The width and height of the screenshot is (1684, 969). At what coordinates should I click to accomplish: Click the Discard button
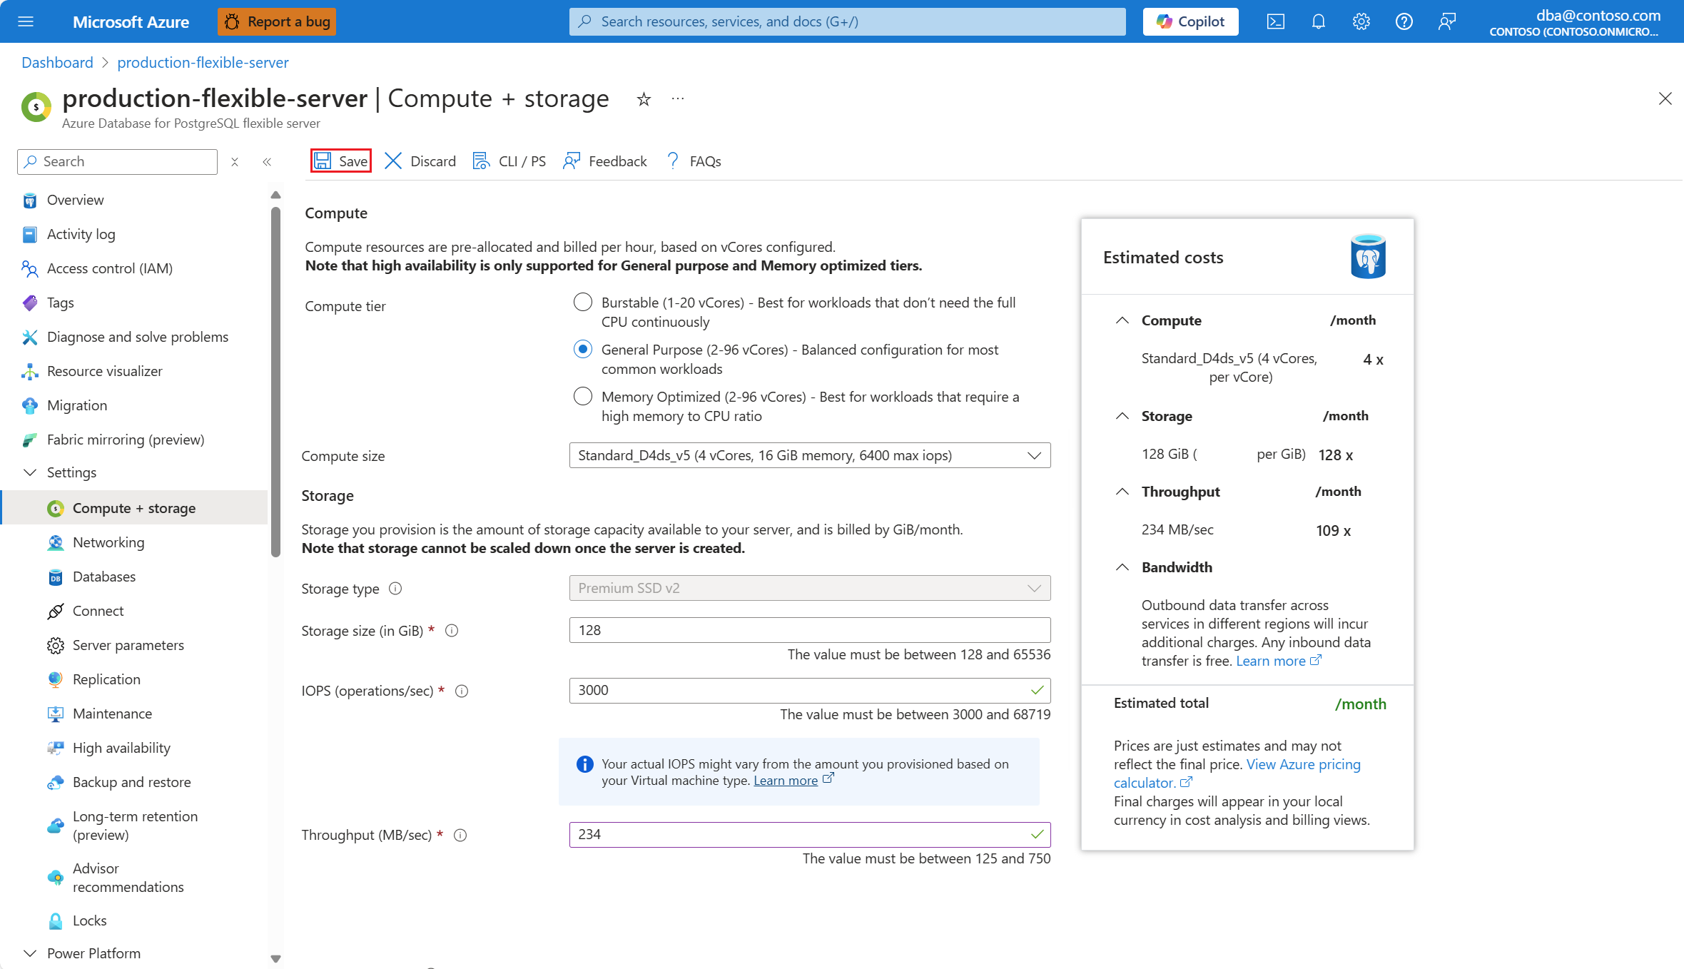pyautogui.click(x=420, y=161)
